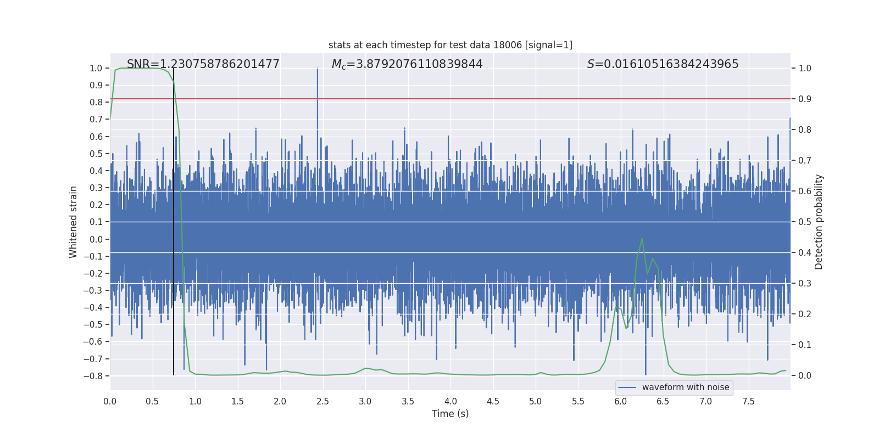Click the 'Detection probability' right axis label

click(x=819, y=222)
